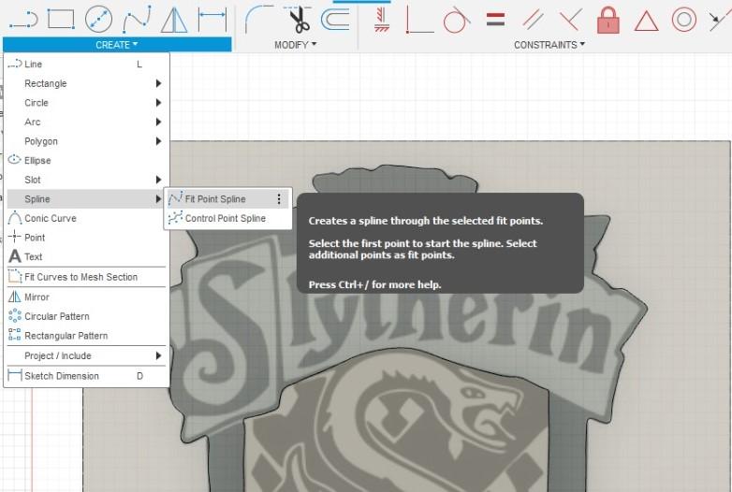Select Control Point Spline
Viewport: 732px width, 492px height.
(x=227, y=218)
